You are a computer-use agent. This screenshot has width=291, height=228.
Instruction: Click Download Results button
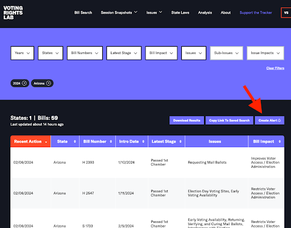coord(186,121)
